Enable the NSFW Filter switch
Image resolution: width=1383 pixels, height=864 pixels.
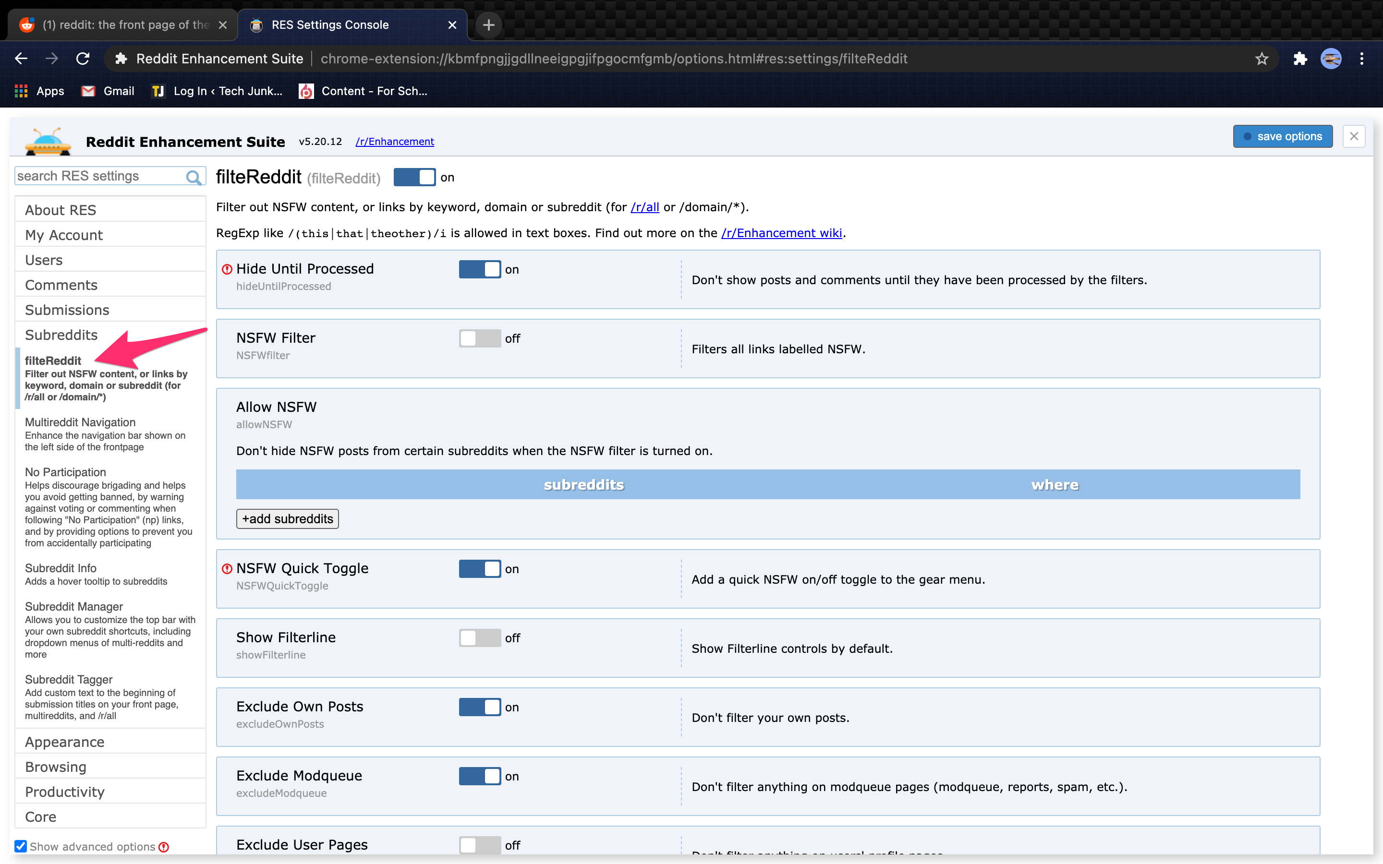point(480,338)
